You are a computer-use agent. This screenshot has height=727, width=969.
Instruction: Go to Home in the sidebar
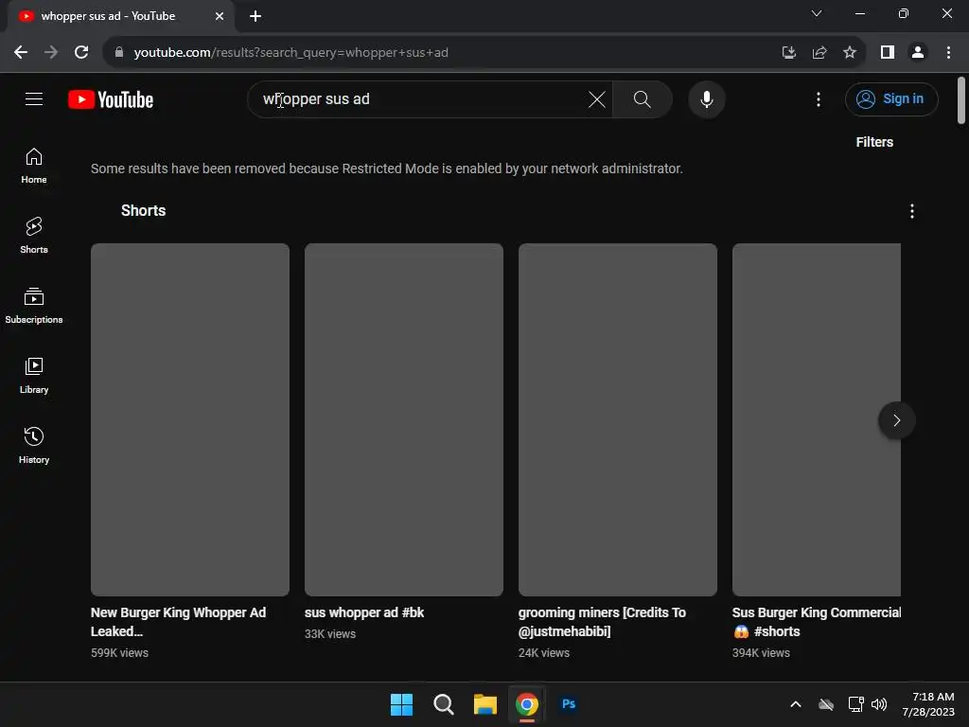34,166
